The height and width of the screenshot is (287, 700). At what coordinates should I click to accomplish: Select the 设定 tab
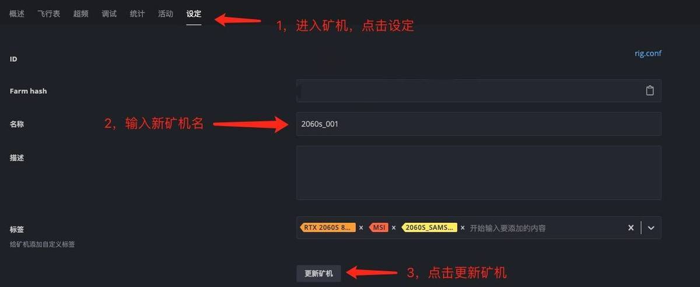pos(194,14)
